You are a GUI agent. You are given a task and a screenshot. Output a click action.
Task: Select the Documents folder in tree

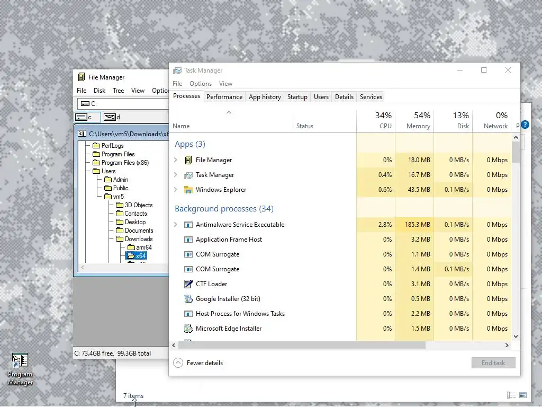coord(135,231)
